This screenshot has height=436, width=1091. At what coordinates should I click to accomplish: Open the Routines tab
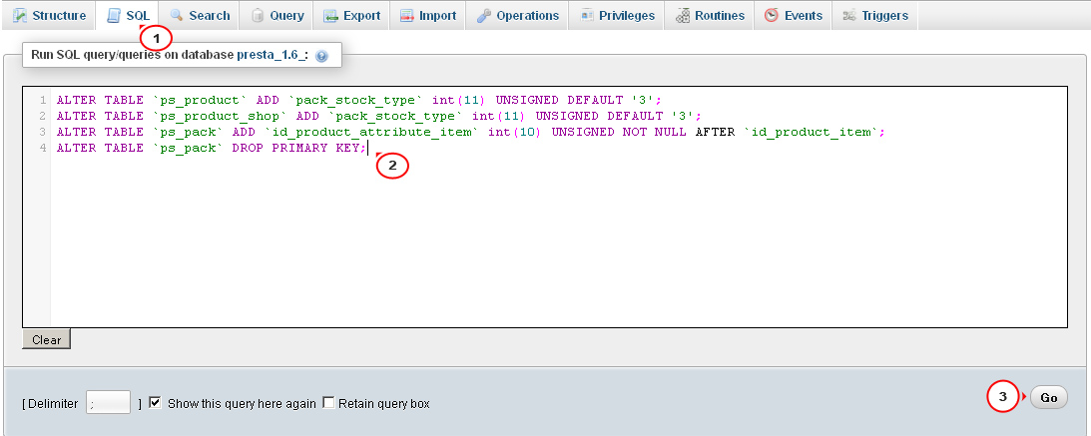pos(709,15)
